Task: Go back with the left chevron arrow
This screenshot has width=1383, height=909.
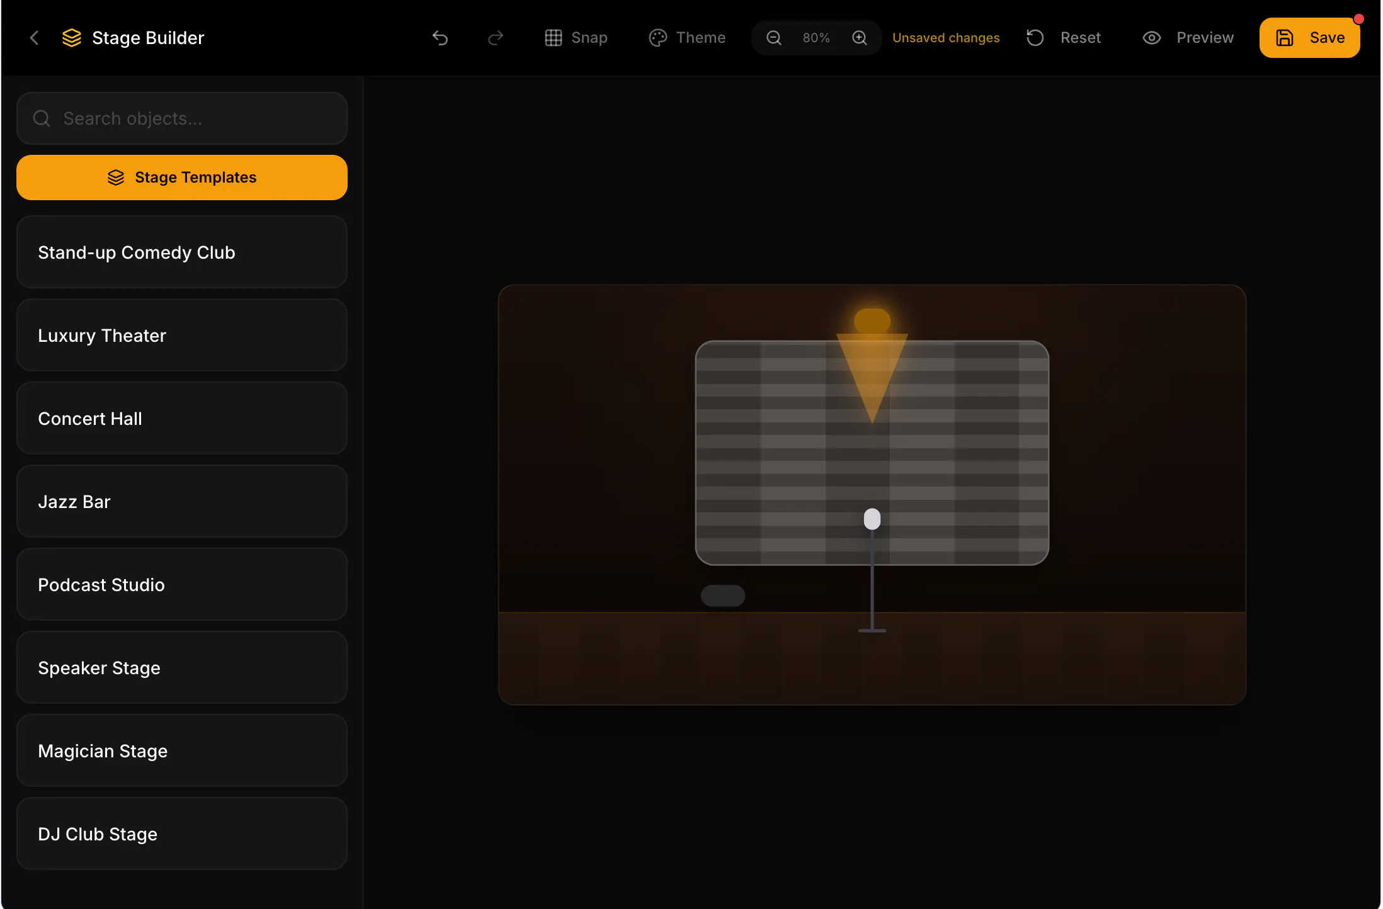Action: tap(35, 38)
